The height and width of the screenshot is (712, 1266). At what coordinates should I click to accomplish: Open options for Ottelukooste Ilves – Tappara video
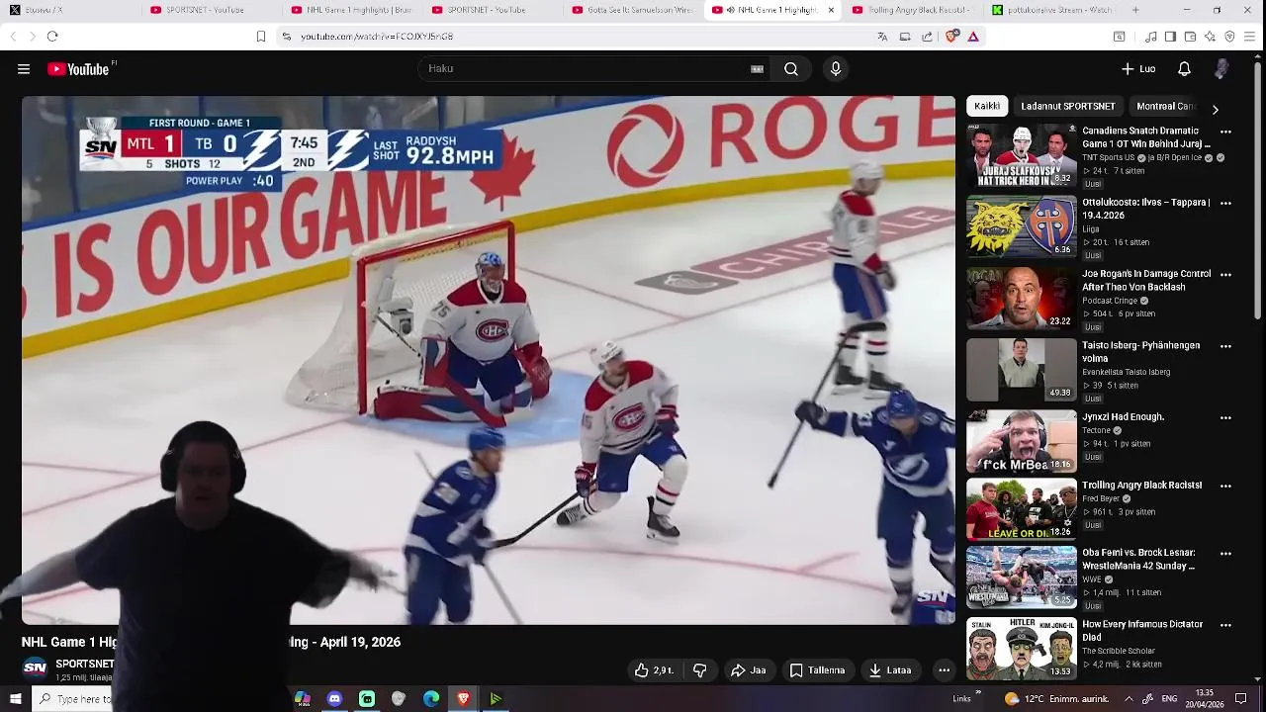(1226, 204)
